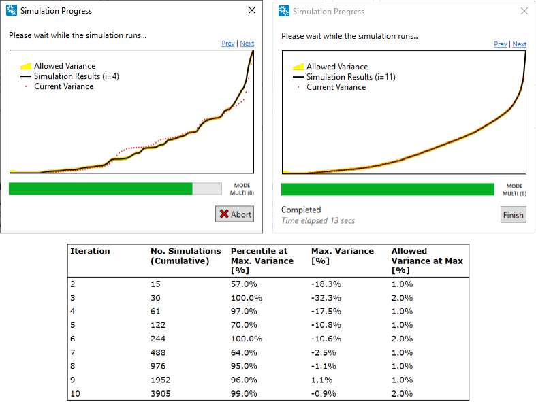The image size is (536, 402).
Task: Click the yellow Allowed Variance swatch in left chart
Action: point(25,67)
